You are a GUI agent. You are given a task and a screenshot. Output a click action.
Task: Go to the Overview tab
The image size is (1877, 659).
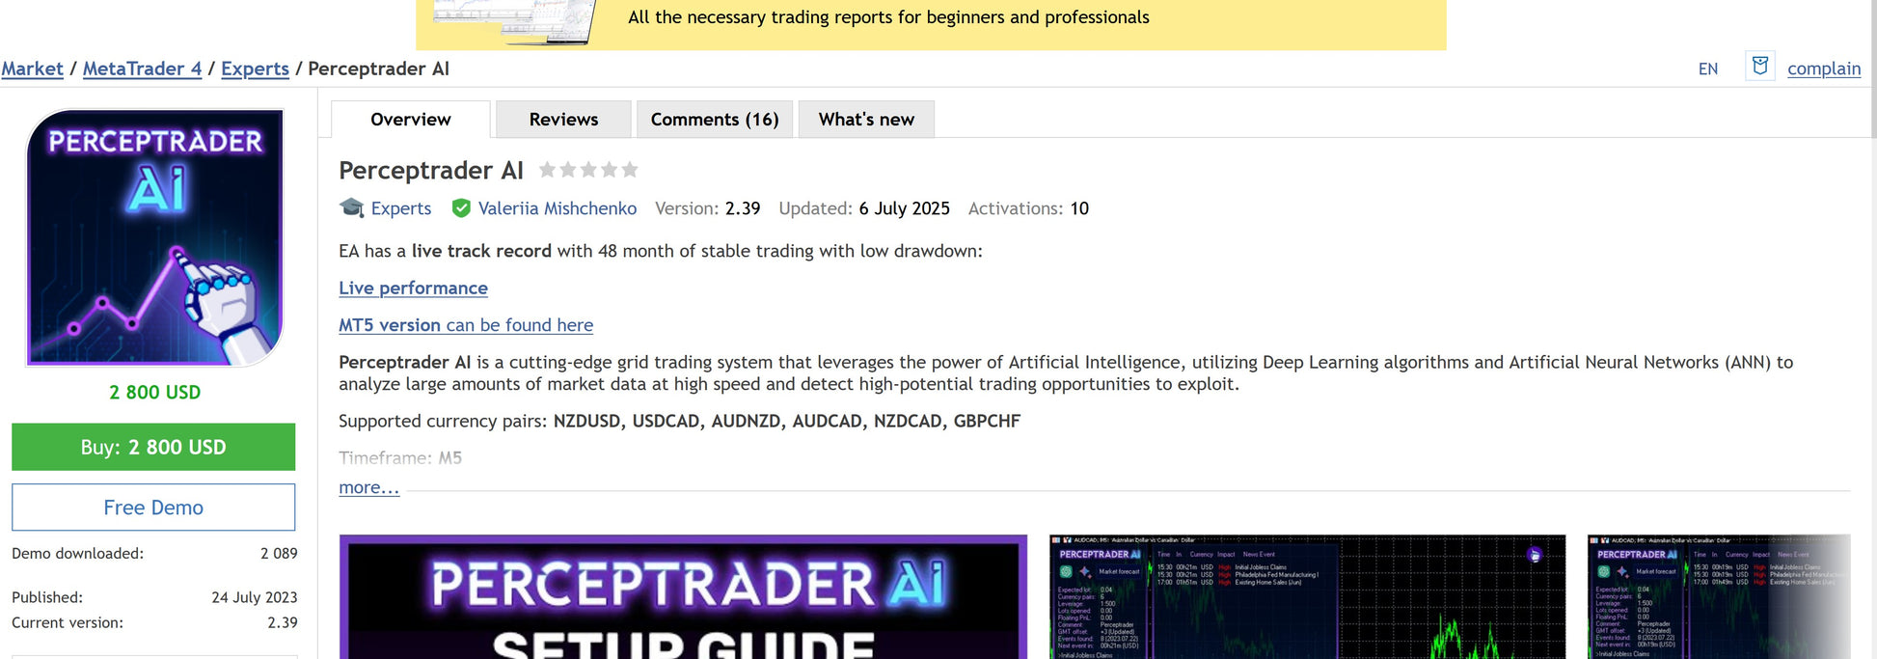tap(410, 120)
